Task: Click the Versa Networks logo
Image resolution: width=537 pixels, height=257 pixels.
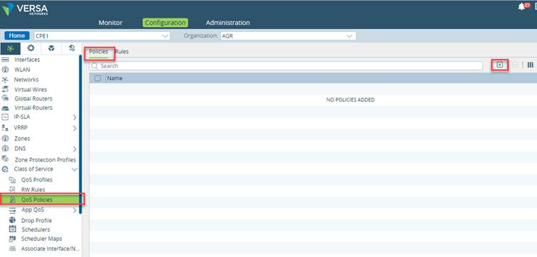Action: click(25, 9)
